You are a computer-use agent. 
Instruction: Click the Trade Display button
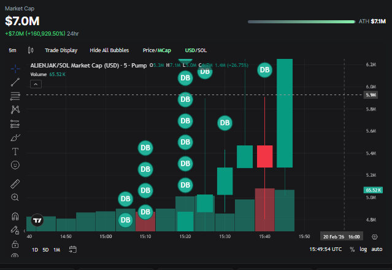(61, 50)
